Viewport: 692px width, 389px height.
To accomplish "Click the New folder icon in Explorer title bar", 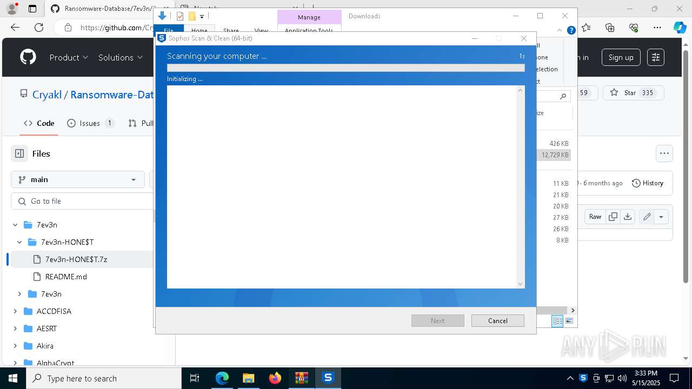I will pyautogui.click(x=192, y=16).
